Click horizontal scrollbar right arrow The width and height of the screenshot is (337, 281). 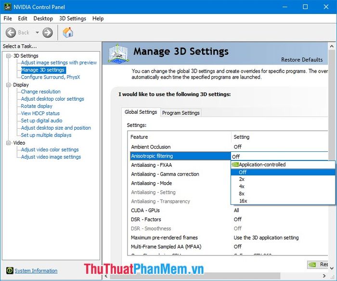pyautogui.click(x=324, y=276)
